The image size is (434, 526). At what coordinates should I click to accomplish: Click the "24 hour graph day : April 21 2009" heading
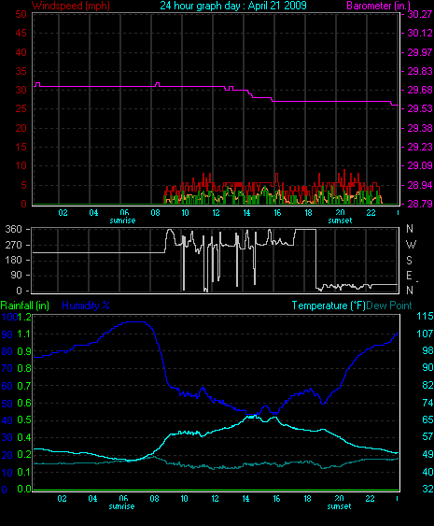[233, 6]
